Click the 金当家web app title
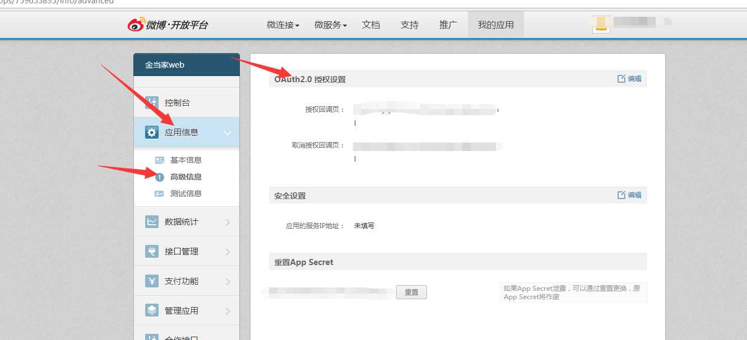The image size is (747, 340). tap(165, 65)
